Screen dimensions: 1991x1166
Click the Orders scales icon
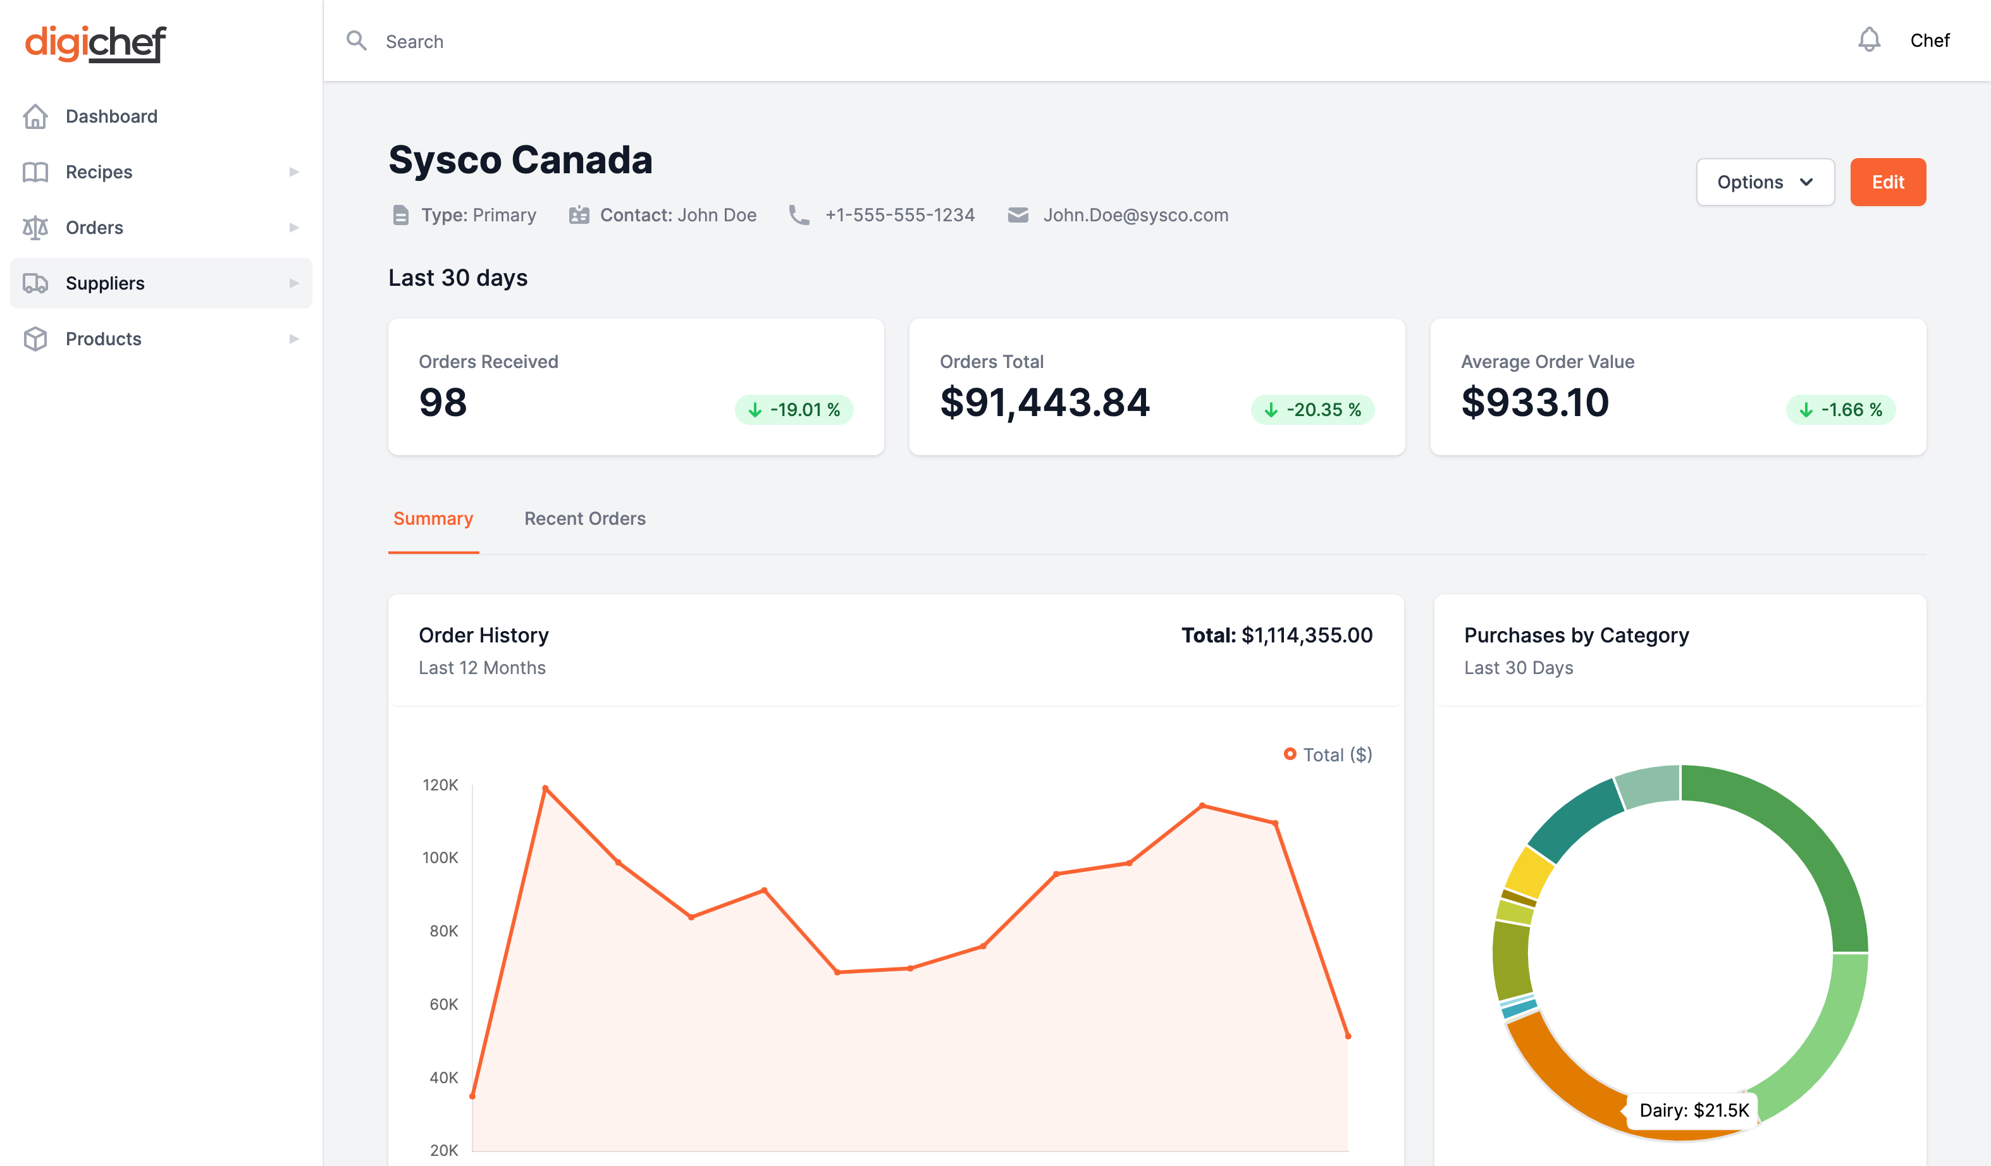point(35,228)
